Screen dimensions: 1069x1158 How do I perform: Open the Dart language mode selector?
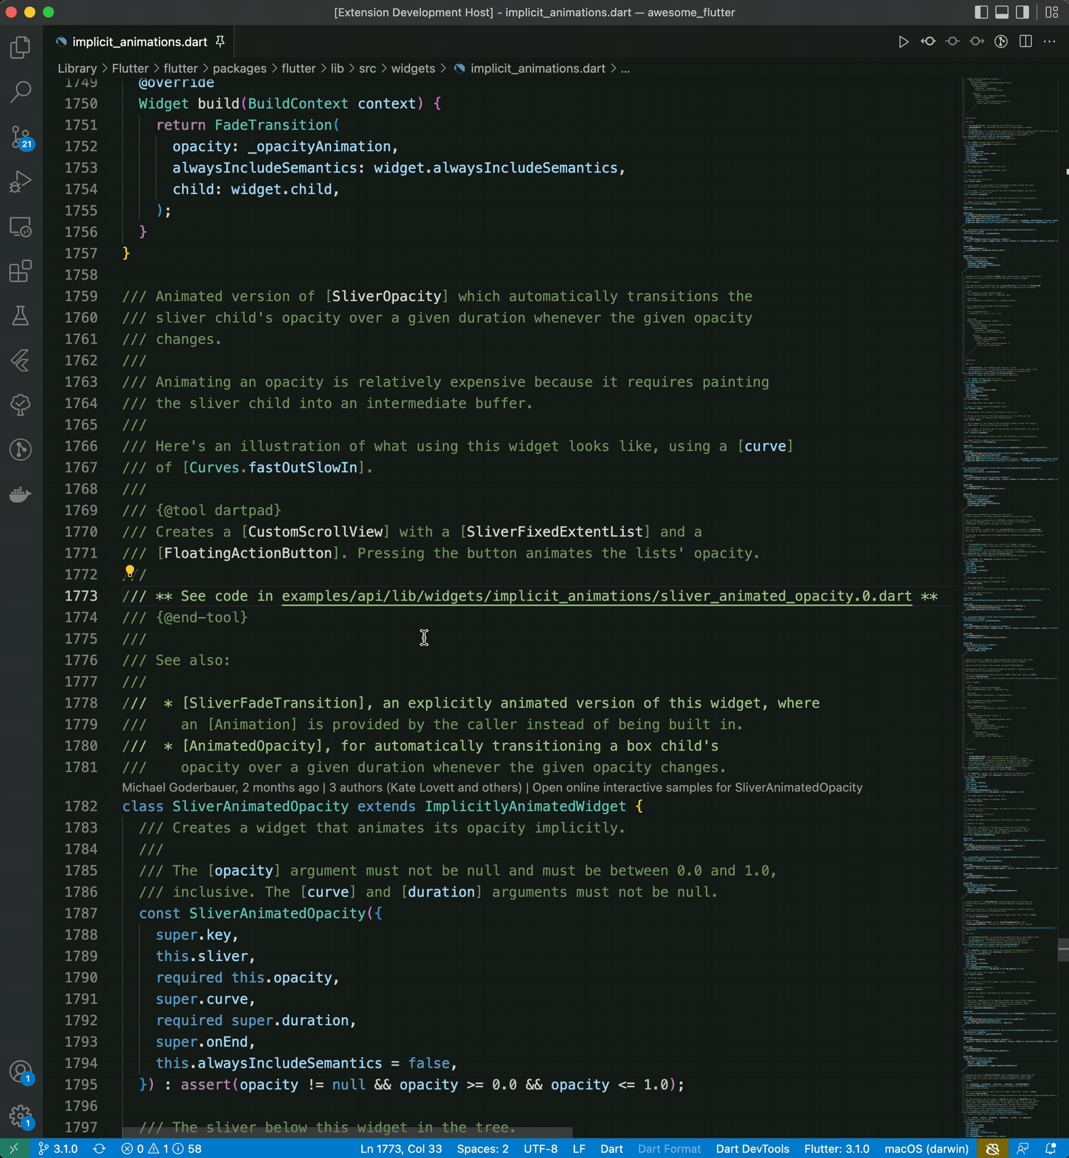[611, 1149]
